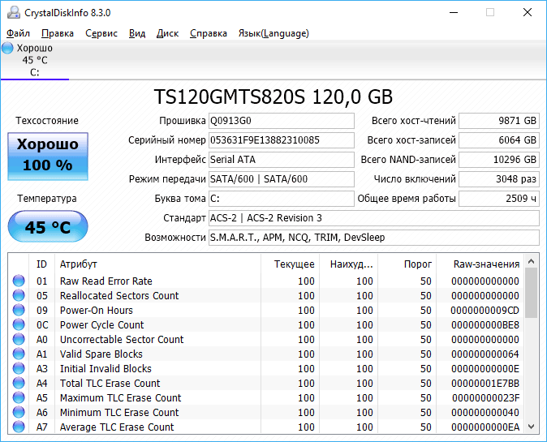Open the Правка menu

click(x=58, y=33)
